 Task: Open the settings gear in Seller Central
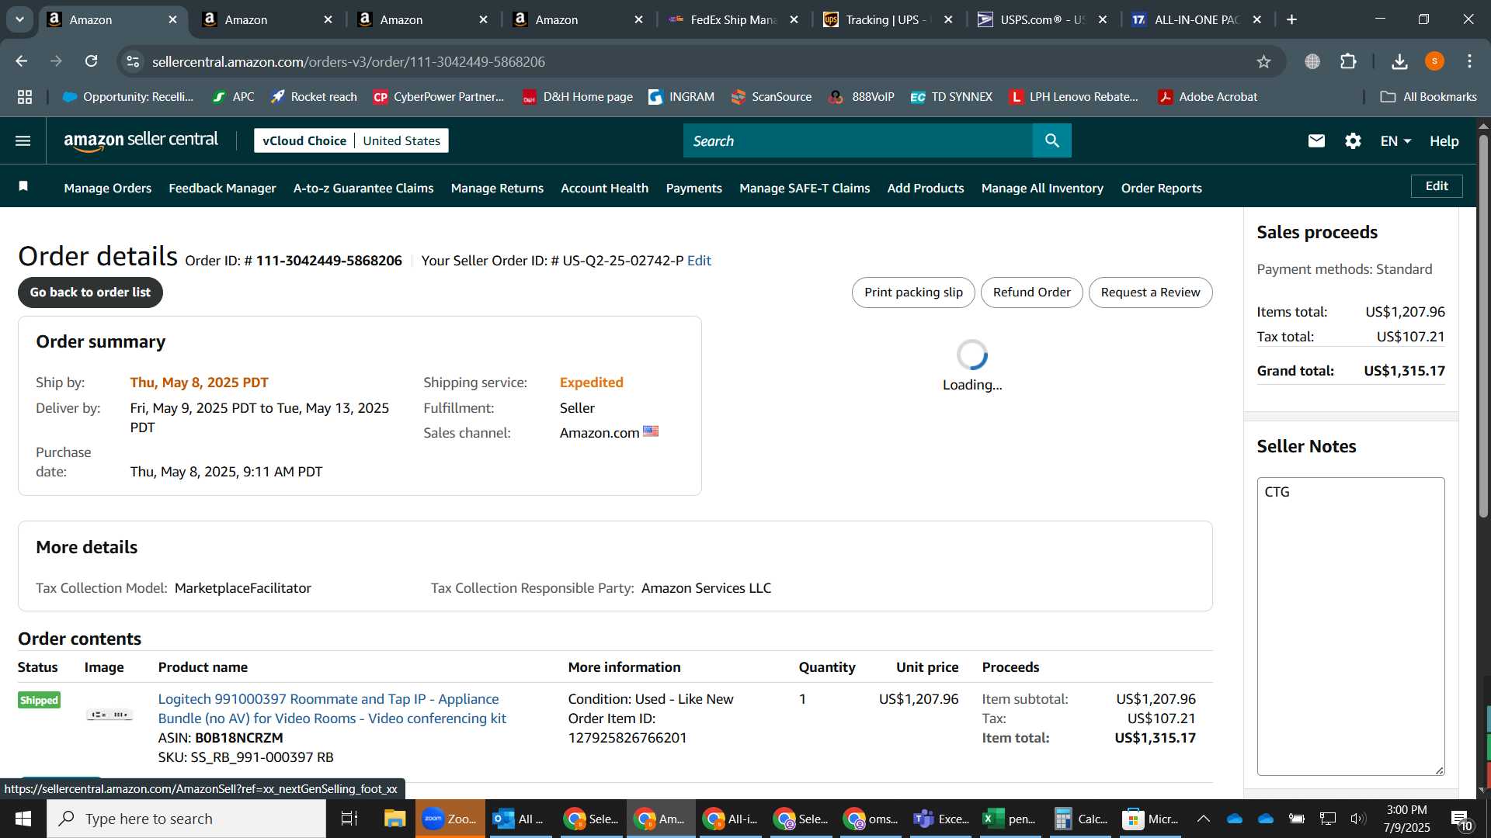(x=1353, y=140)
